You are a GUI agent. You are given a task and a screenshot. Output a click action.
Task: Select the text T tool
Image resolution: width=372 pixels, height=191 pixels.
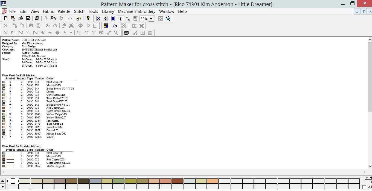94,33
